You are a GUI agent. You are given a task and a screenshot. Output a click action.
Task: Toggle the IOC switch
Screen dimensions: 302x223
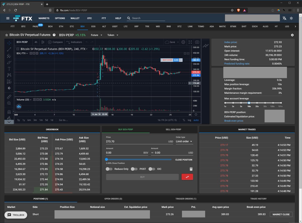pos(152,169)
